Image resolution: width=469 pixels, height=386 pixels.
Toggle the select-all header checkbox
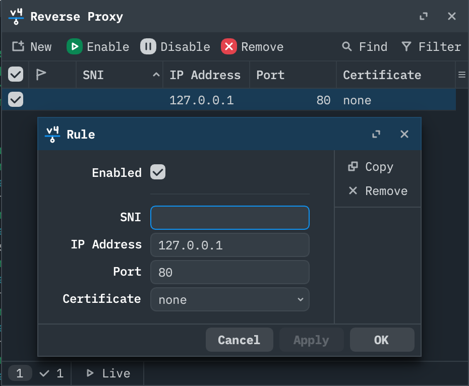click(16, 74)
